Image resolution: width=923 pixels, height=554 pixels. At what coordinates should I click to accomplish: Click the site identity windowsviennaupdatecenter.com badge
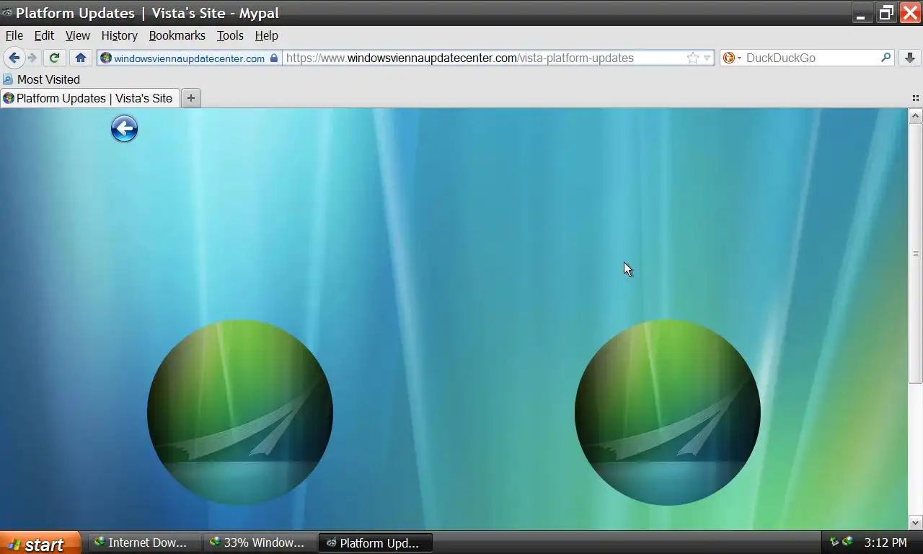[189, 58]
